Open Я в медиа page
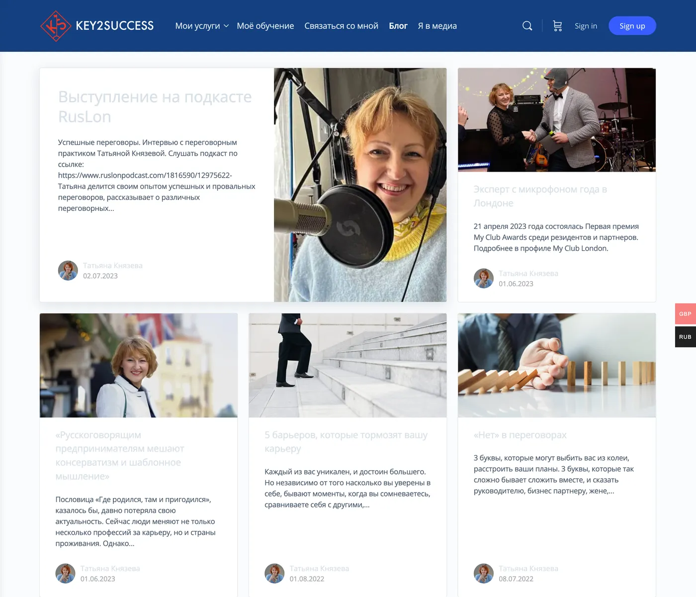 [437, 26]
